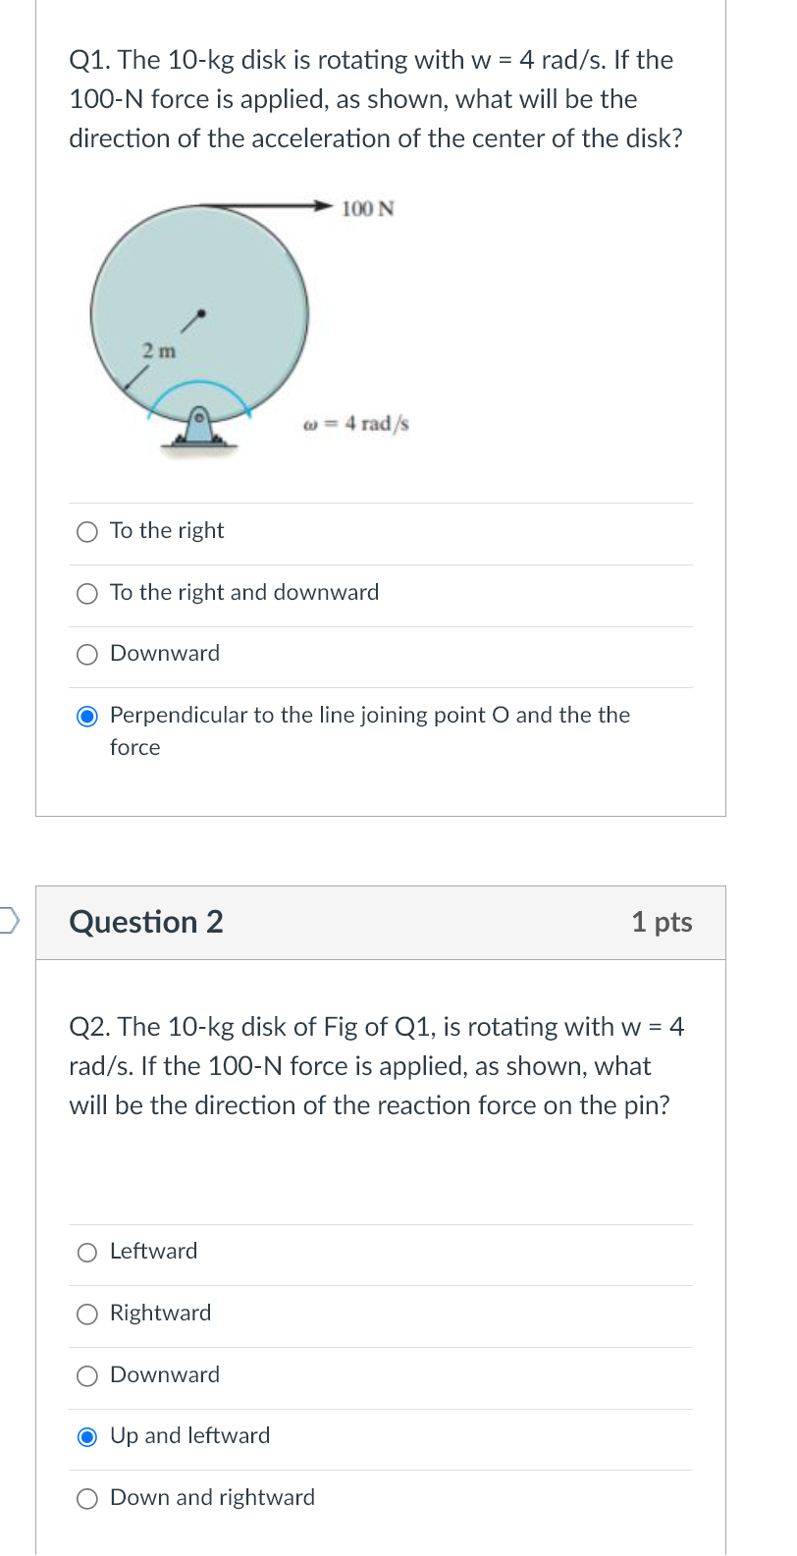Choose "Leftward" answer in Question 2
Image resolution: width=797 pixels, height=1556 pixels.
[x=87, y=1252]
